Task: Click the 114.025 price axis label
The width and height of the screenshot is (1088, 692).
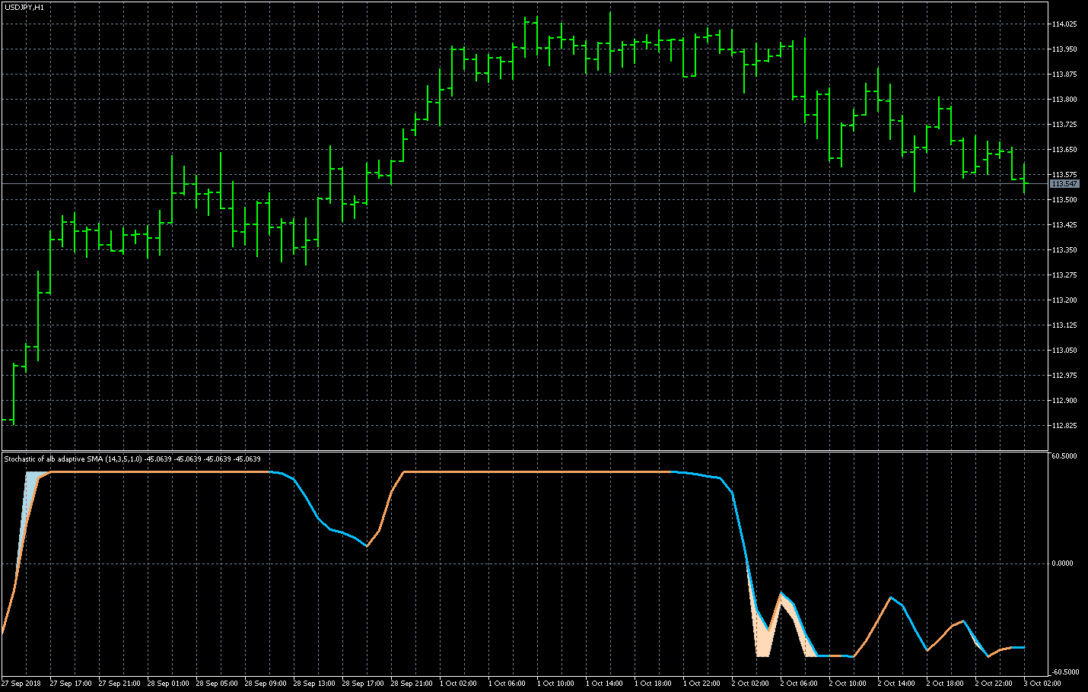Action: pyautogui.click(x=1064, y=24)
